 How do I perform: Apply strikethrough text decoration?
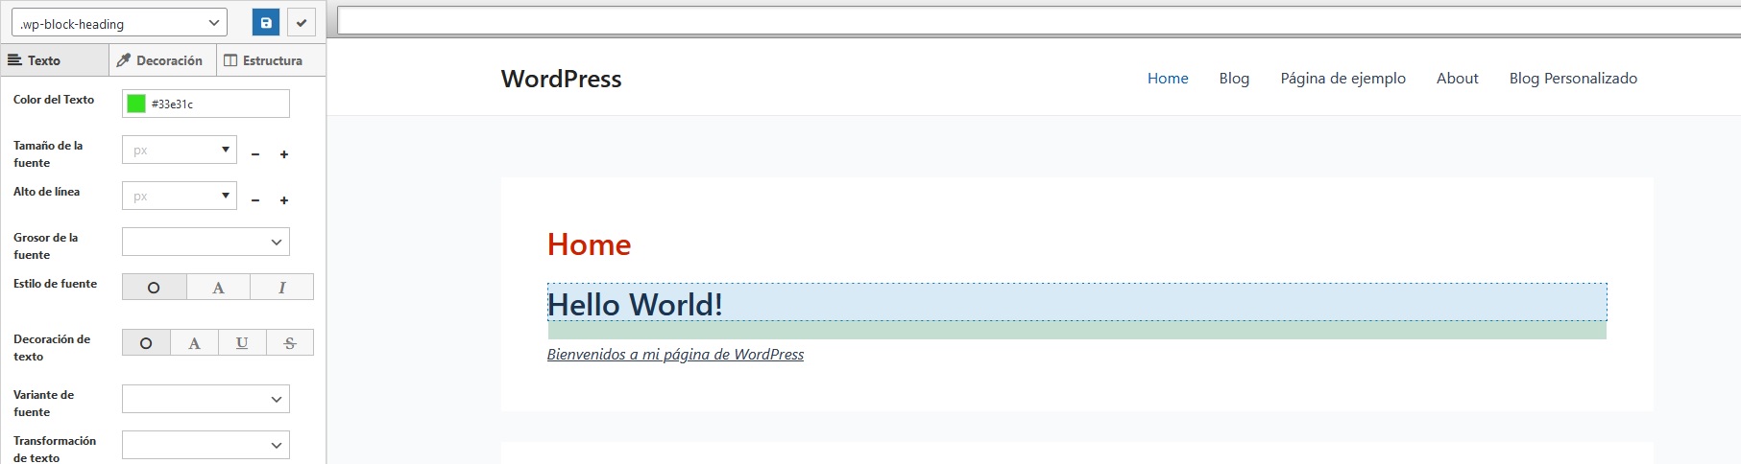point(290,343)
